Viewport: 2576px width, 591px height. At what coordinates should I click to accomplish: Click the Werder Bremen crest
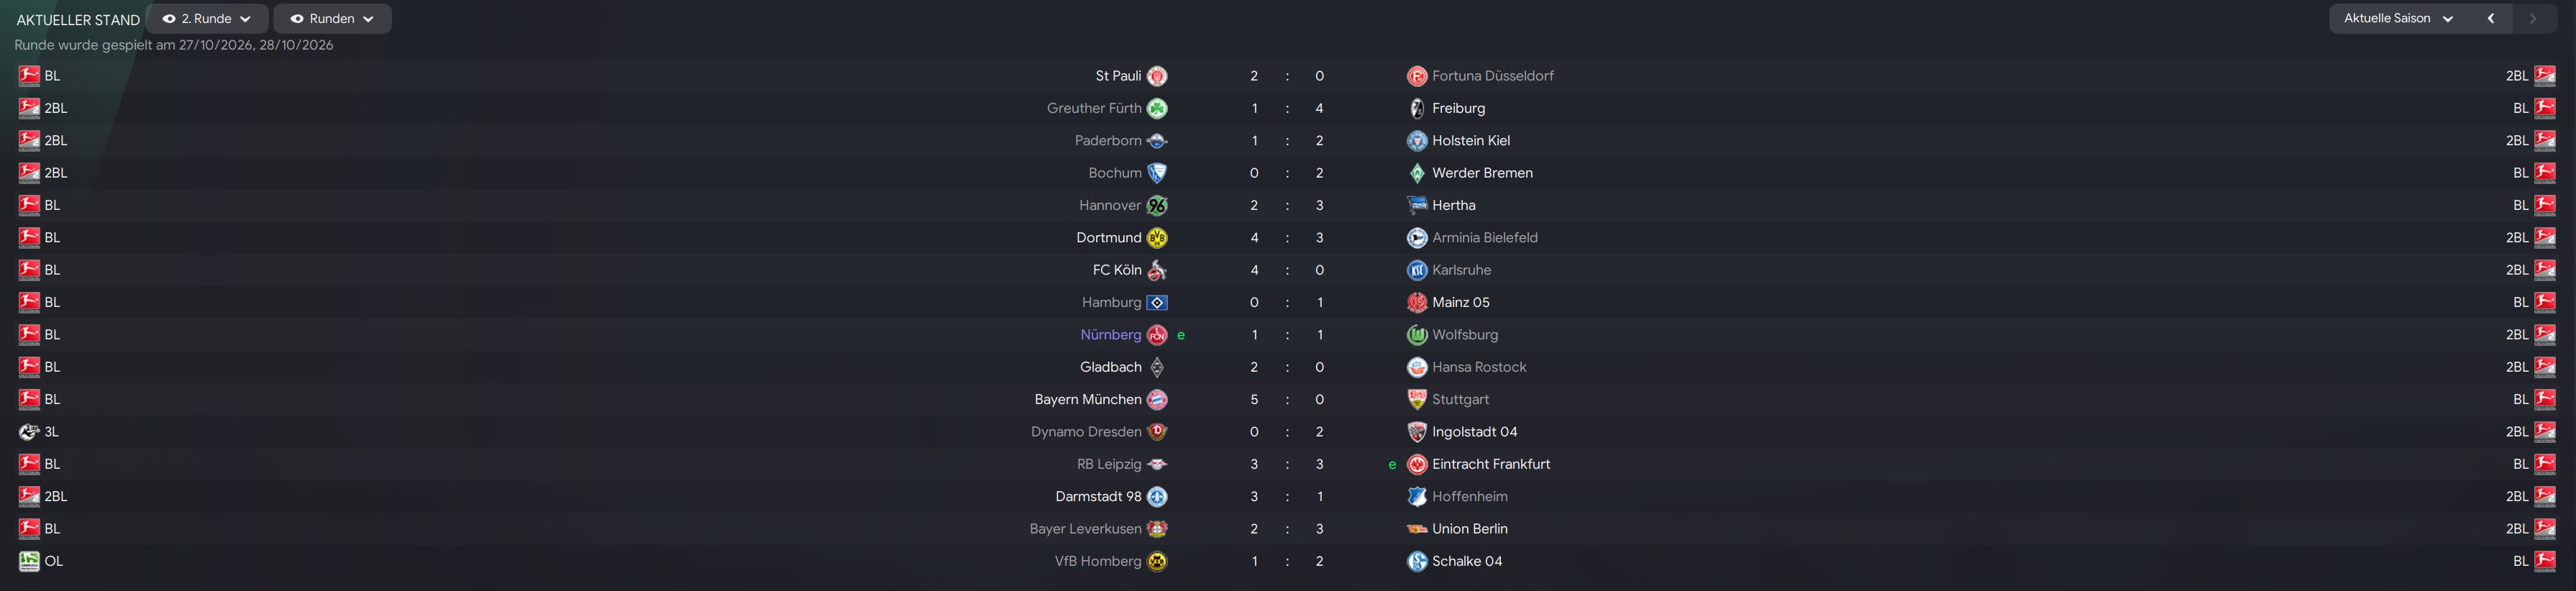pyautogui.click(x=1416, y=173)
